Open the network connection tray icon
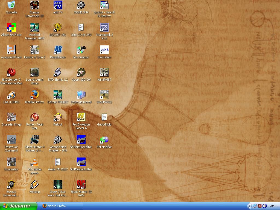This screenshot has width=280, height=210. click(255, 206)
